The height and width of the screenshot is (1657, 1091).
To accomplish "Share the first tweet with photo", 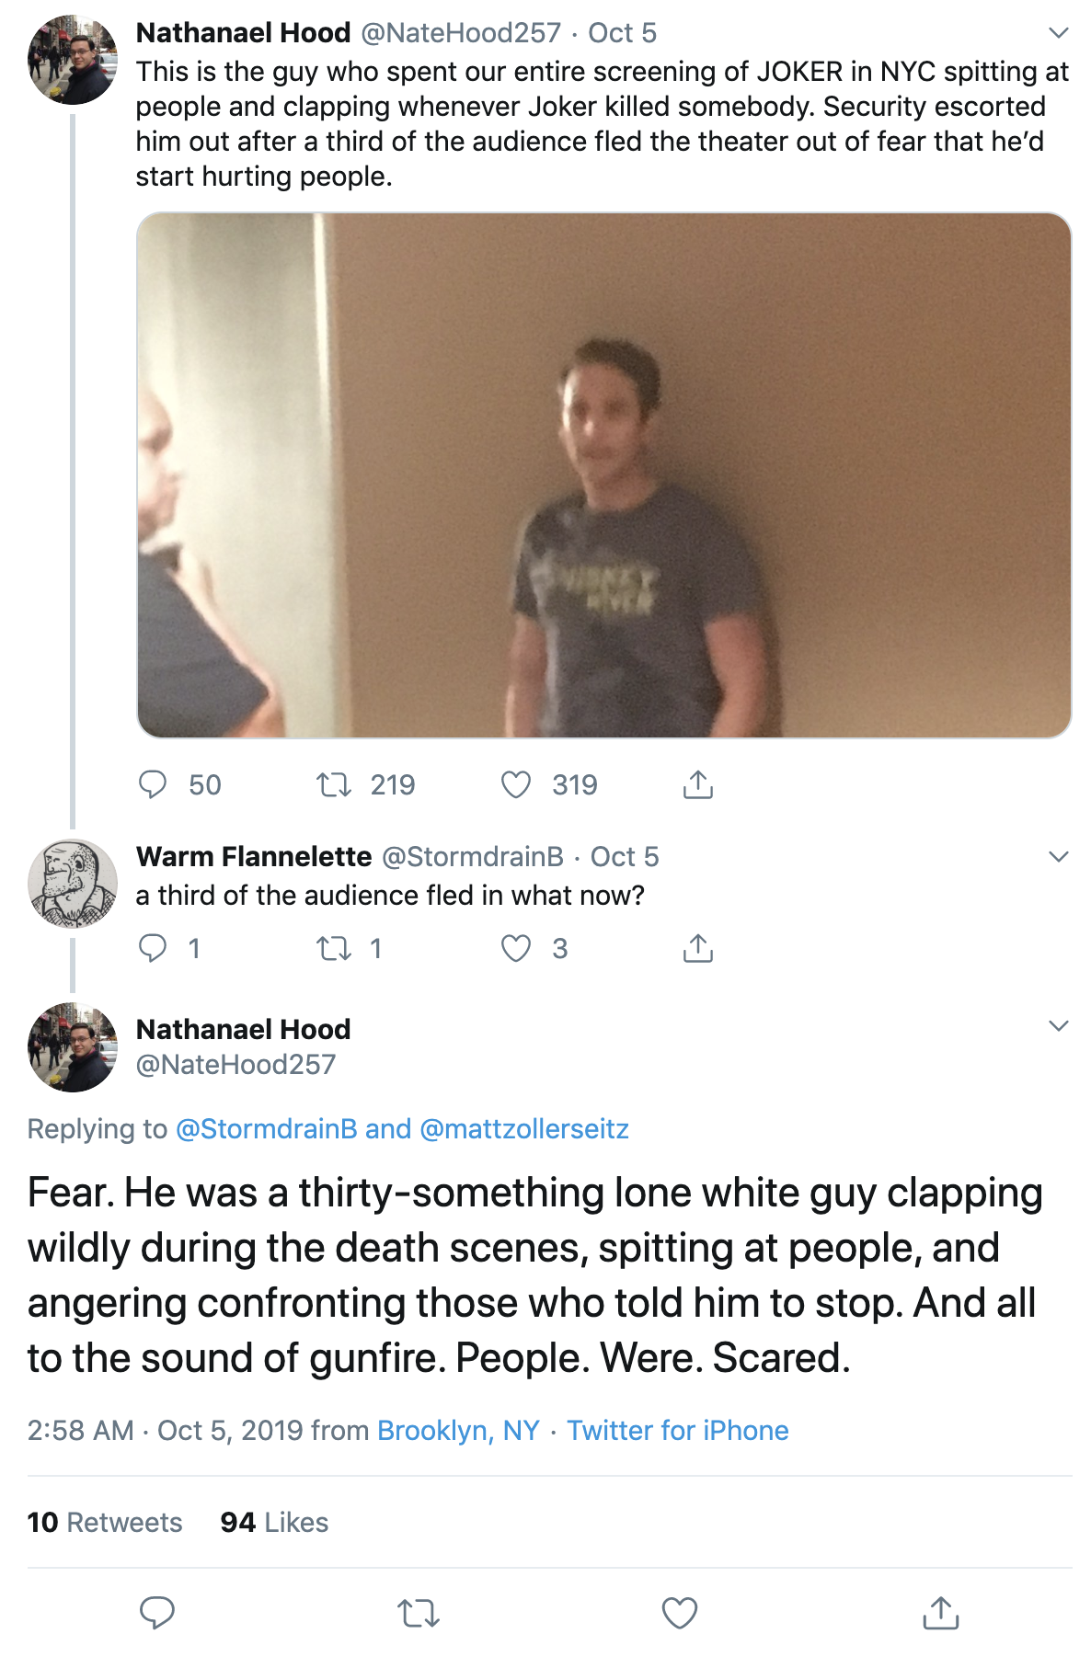I will 698,783.
